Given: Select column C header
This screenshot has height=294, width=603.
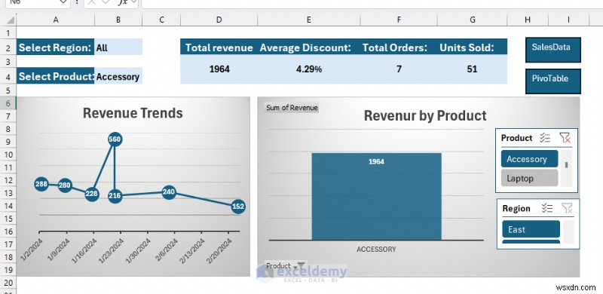Looking at the screenshot, I should pyautogui.click(x=161, y=20).
